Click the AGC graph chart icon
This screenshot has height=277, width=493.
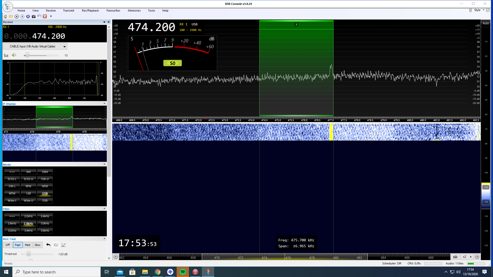[64, 245]
